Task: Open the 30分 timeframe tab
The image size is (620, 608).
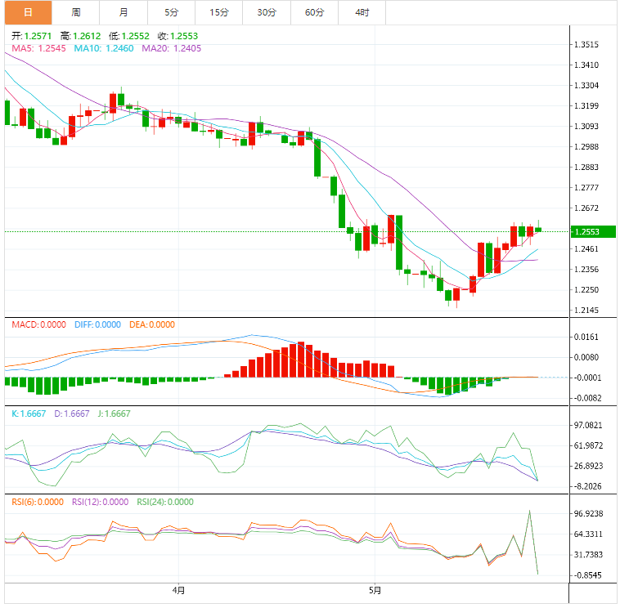Action: pyautogui.click(x=267, y=12)
